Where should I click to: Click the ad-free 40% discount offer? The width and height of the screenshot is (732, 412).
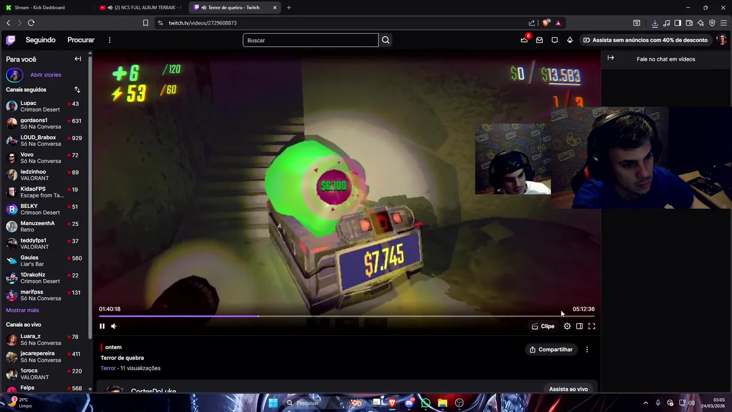click(645, 40)
